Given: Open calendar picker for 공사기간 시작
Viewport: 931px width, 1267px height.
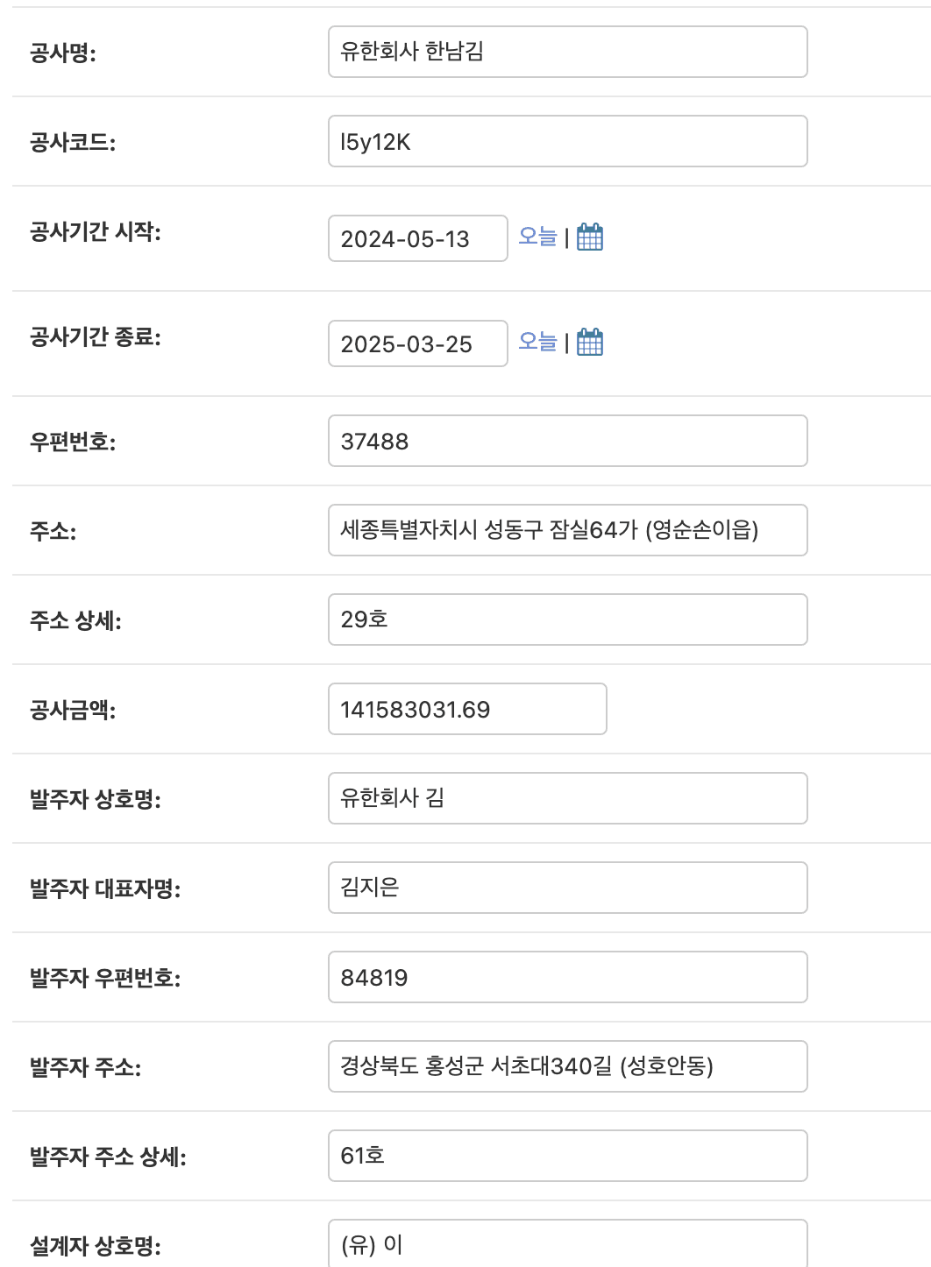Looking at the screenshot, I should click(590, 237).
